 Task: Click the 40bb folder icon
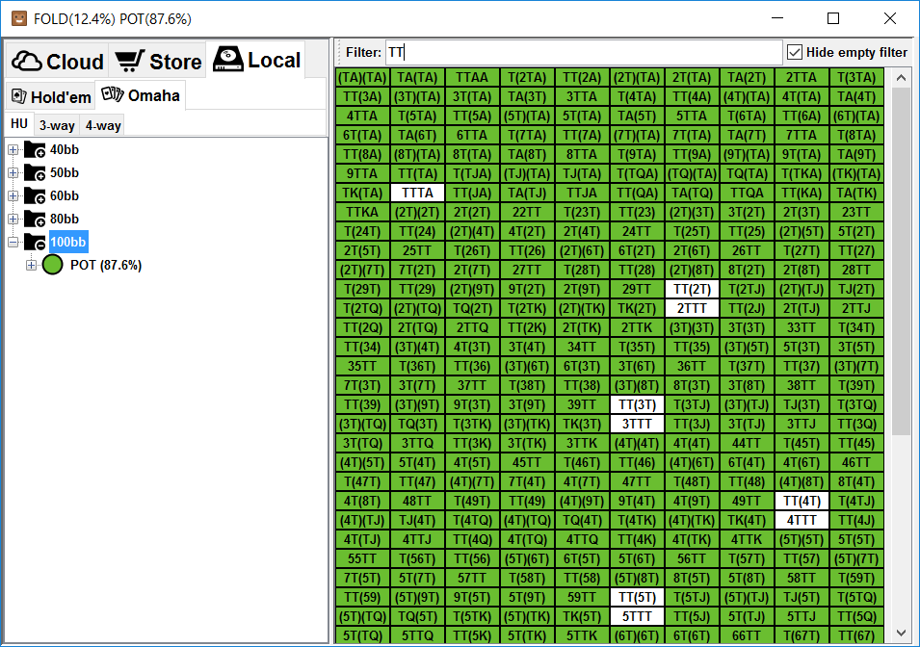[x=35, y=149]
